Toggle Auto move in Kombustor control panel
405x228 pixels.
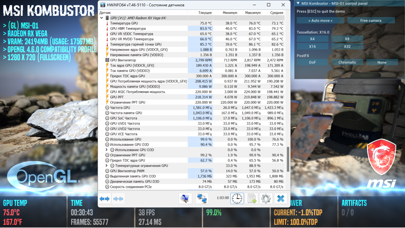tap(321, 21)
